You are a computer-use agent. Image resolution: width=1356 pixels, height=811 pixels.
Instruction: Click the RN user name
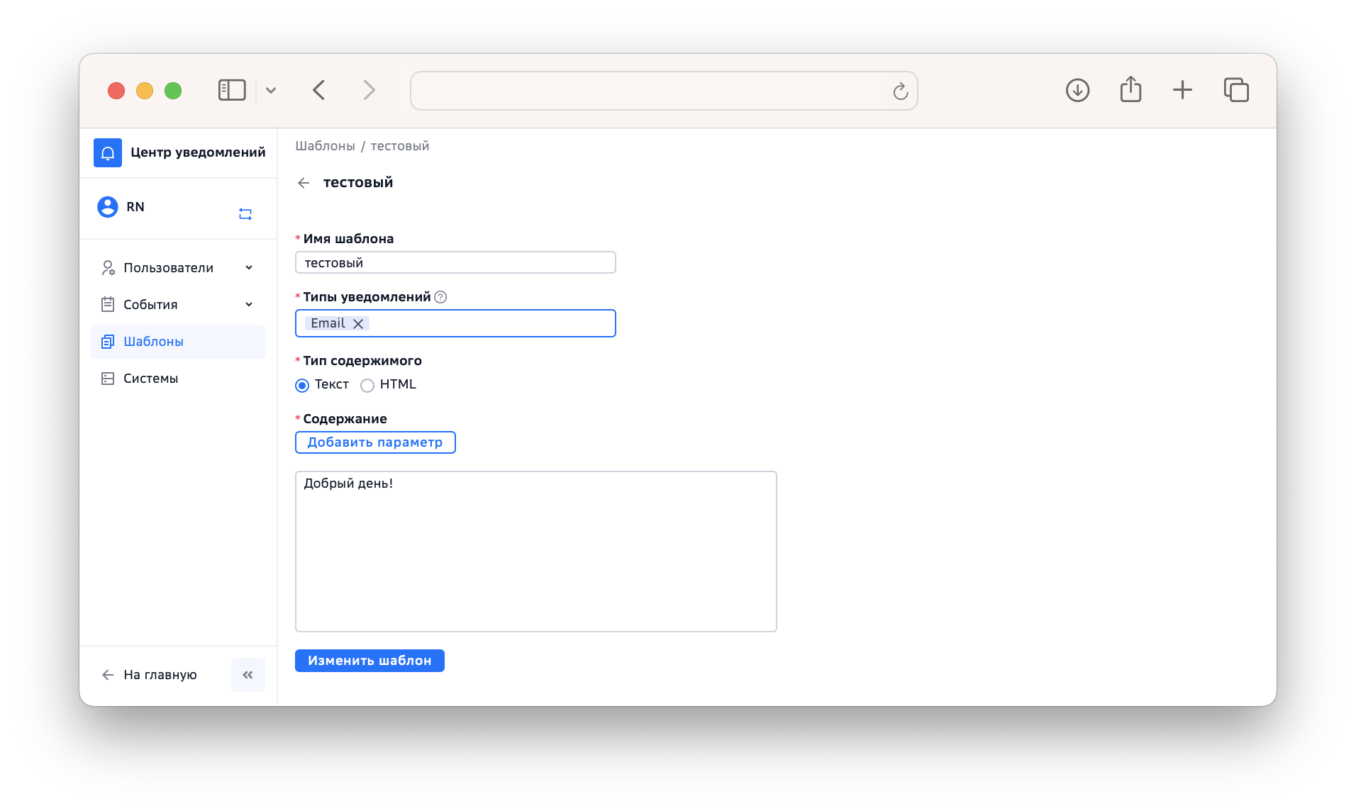point(135,207)
